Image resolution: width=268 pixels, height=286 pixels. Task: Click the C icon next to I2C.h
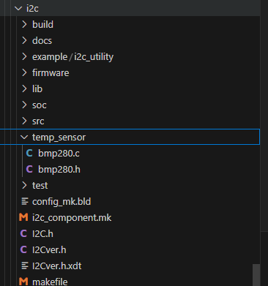pyautogui.click(x=23, y=233)
